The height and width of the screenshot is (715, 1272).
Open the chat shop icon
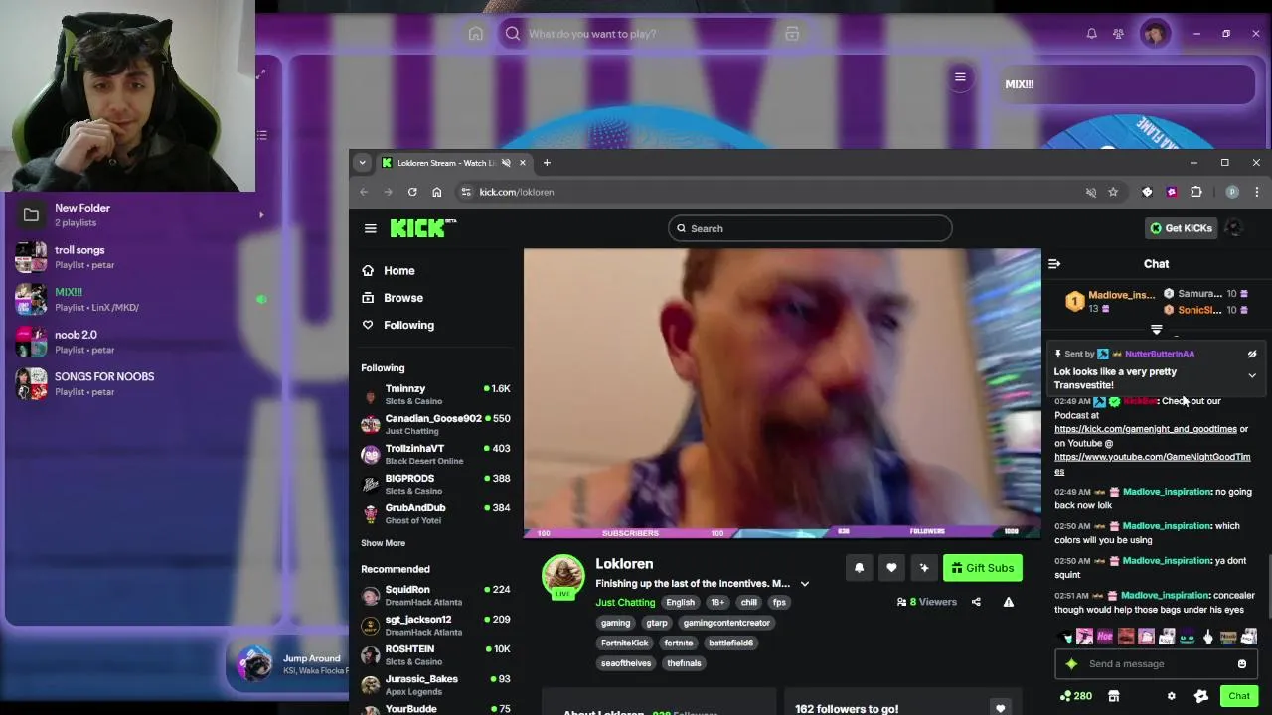tap(1114, 696)
